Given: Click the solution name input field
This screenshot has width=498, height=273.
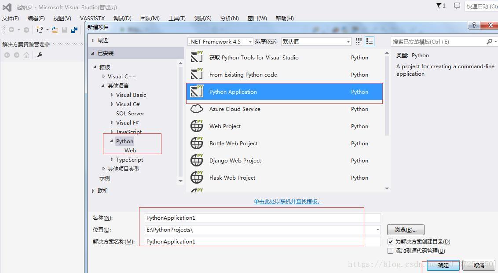Looking at the screenshot, I should coord(262,242).
